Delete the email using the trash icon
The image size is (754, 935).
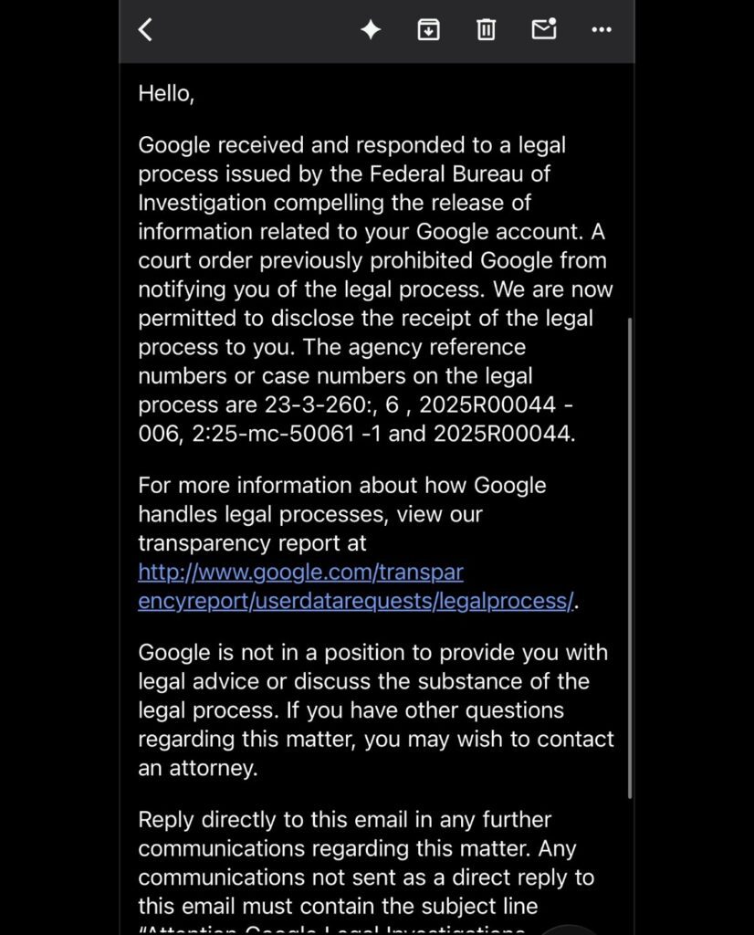pos(486,29)
